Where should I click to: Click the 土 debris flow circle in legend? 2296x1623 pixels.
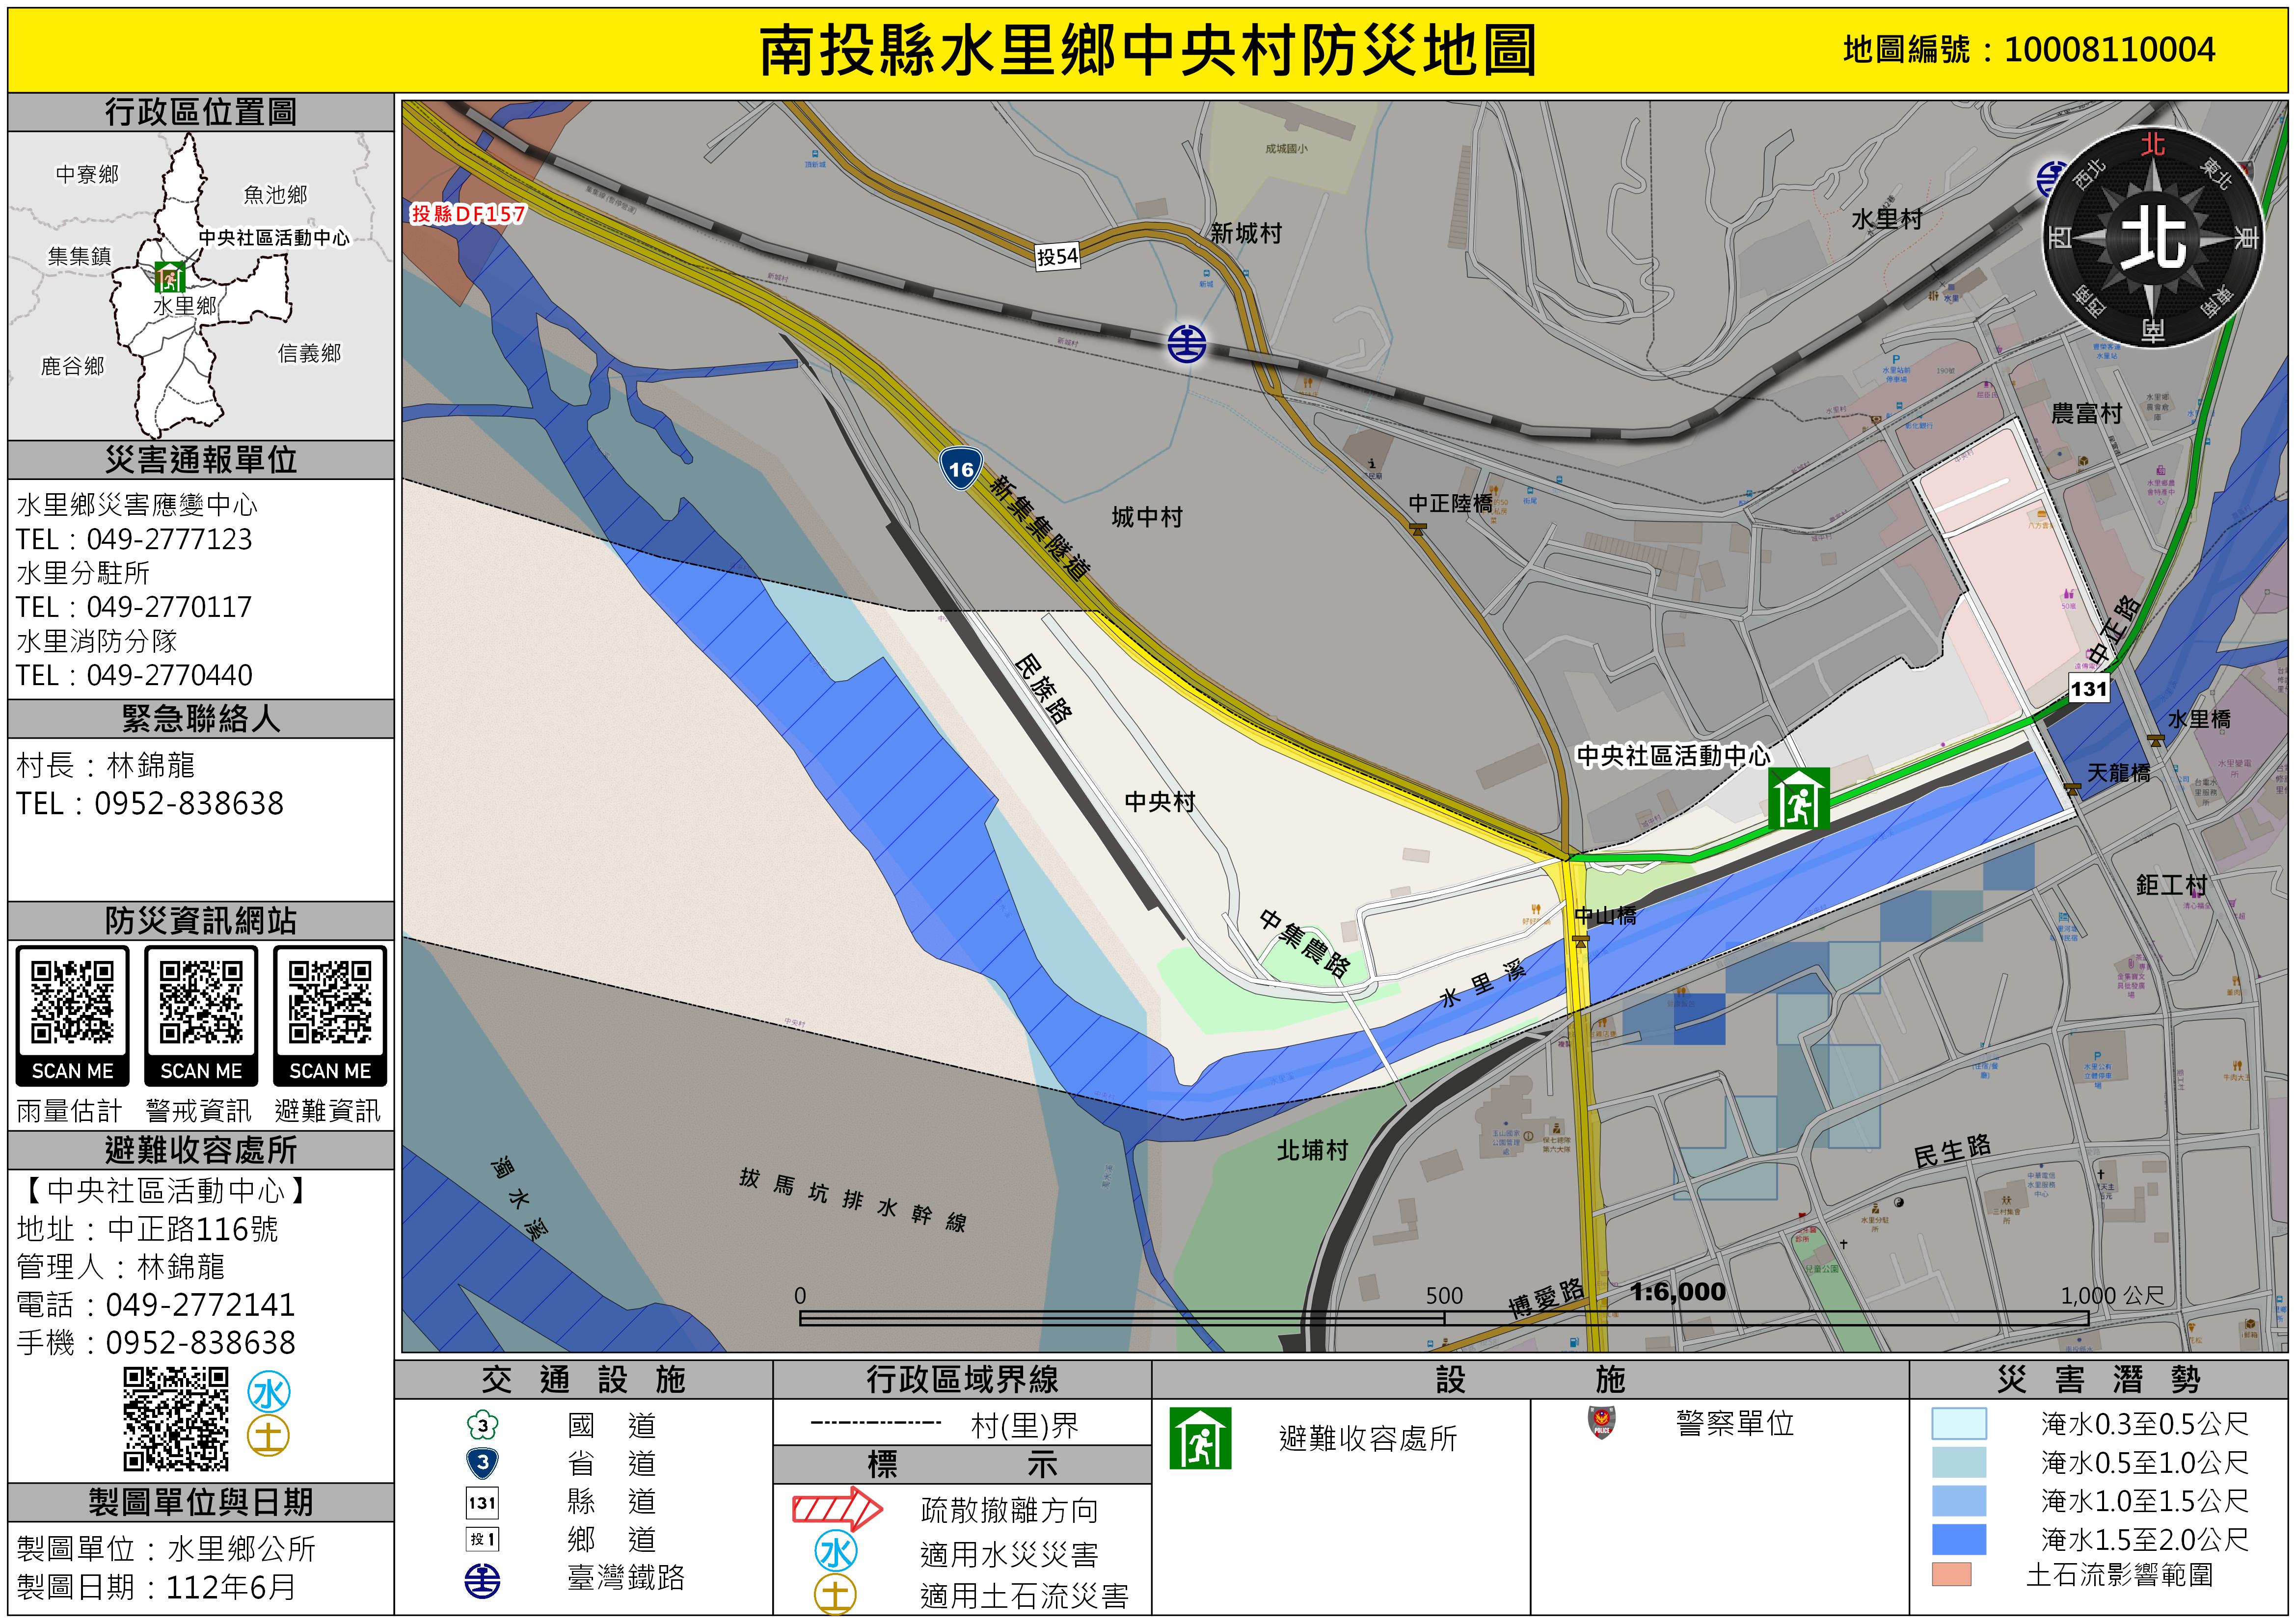click(x=836, y=1595)
